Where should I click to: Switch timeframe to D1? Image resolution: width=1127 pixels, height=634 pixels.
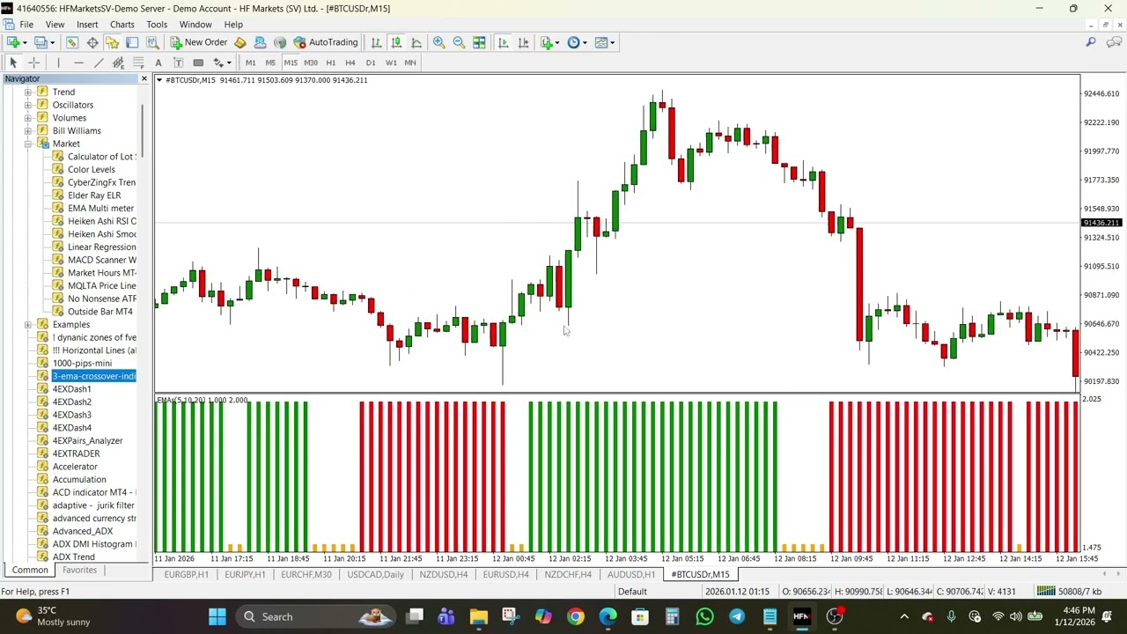371,63
